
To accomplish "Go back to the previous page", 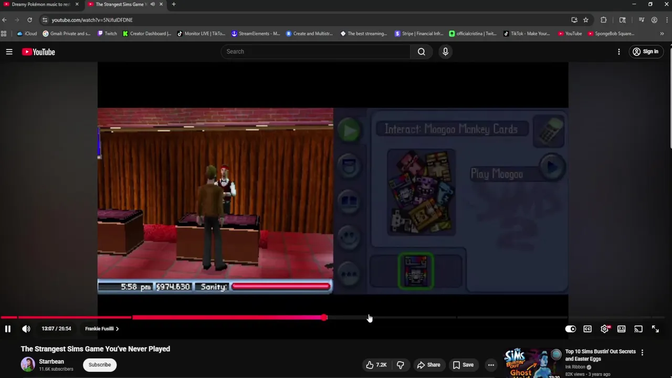I will pyautogui.click(x=5, y=20).
